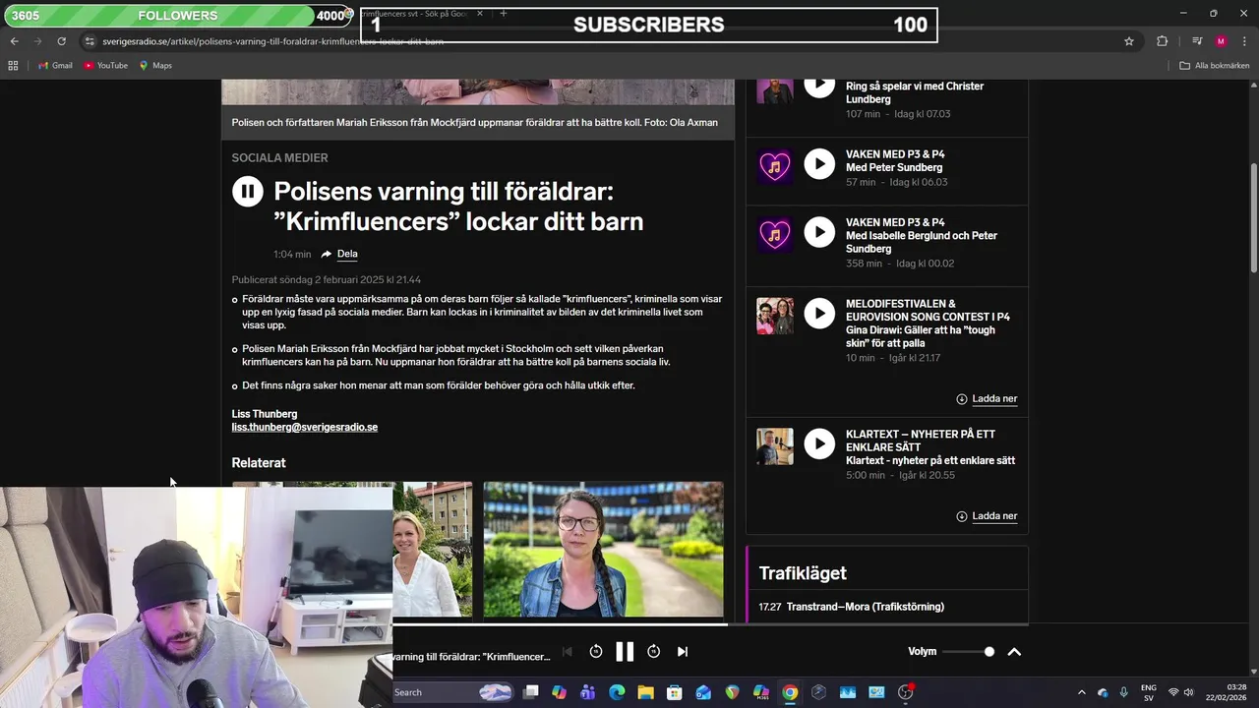Adjust the Volym slider
The width and height of the screenshot is (1259, 708).
coord(968,651)
